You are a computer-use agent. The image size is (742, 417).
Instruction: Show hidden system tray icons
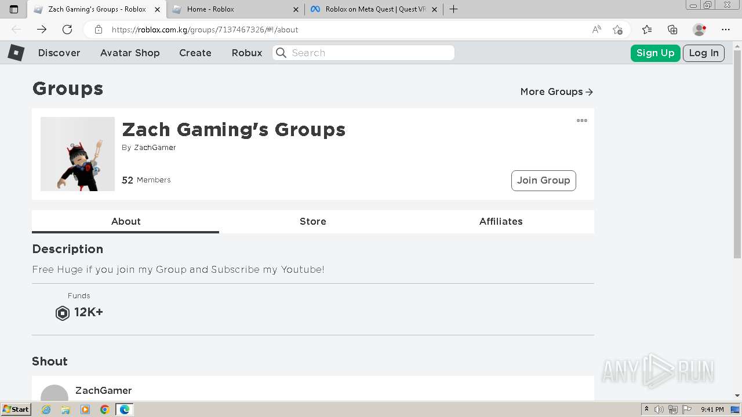click(646, 409)
